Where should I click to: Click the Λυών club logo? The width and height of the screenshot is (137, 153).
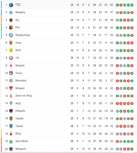click(x=11, y=73)
